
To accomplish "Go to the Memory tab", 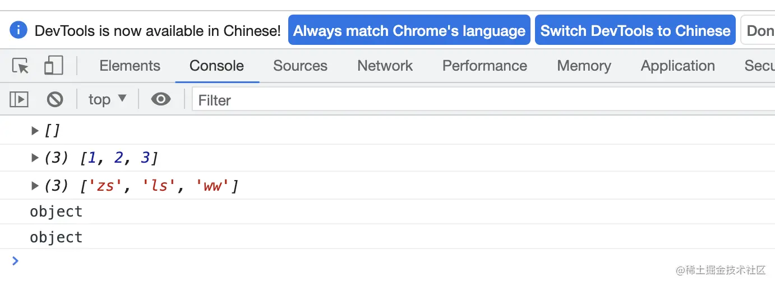I will click(584, 66).
